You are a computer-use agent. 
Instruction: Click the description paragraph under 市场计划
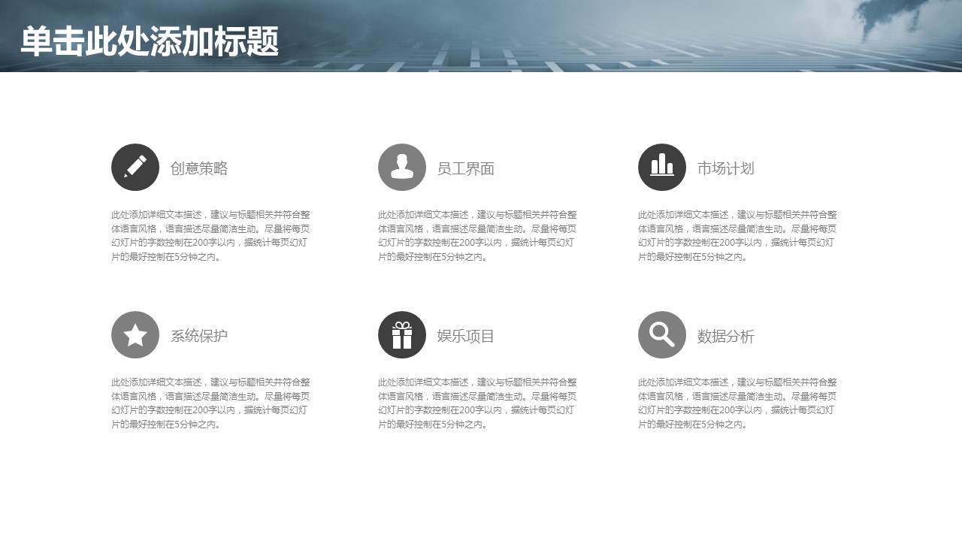point(737,235)
